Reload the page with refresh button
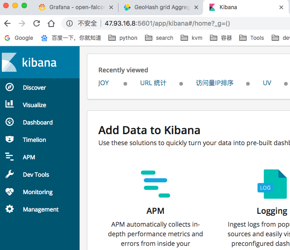290x250 pixels. coord(37,23)
